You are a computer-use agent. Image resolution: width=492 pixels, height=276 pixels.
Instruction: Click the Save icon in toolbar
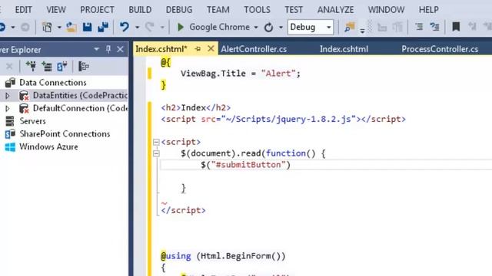tap(87, 28)
